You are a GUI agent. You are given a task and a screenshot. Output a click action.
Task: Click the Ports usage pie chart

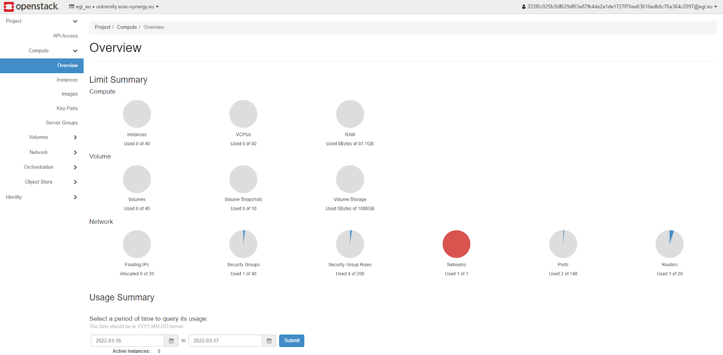[x=563, y=244]
